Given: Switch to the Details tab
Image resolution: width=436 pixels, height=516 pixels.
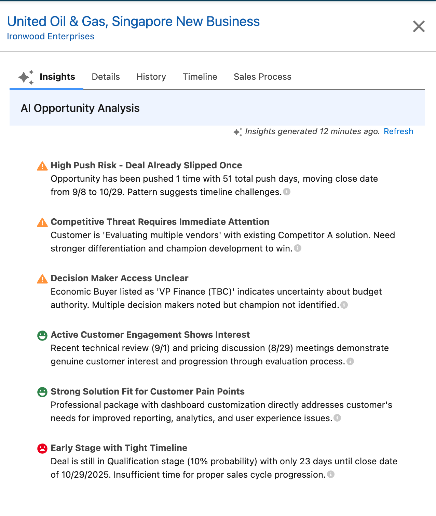Looking at the screenshot, I should tap(105, 77).
